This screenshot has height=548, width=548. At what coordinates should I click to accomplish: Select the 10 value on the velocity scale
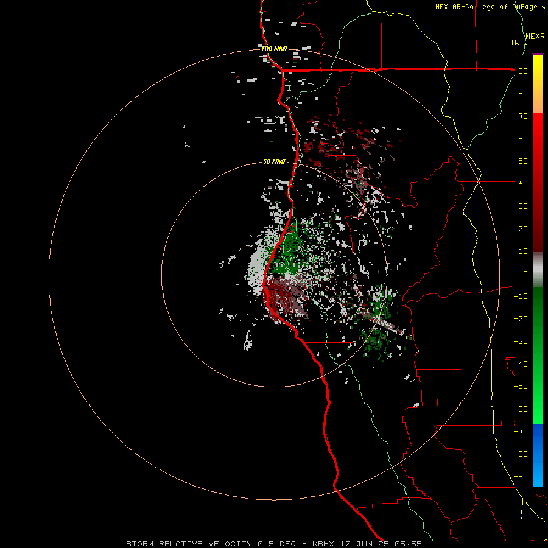[x=523, y=251]
